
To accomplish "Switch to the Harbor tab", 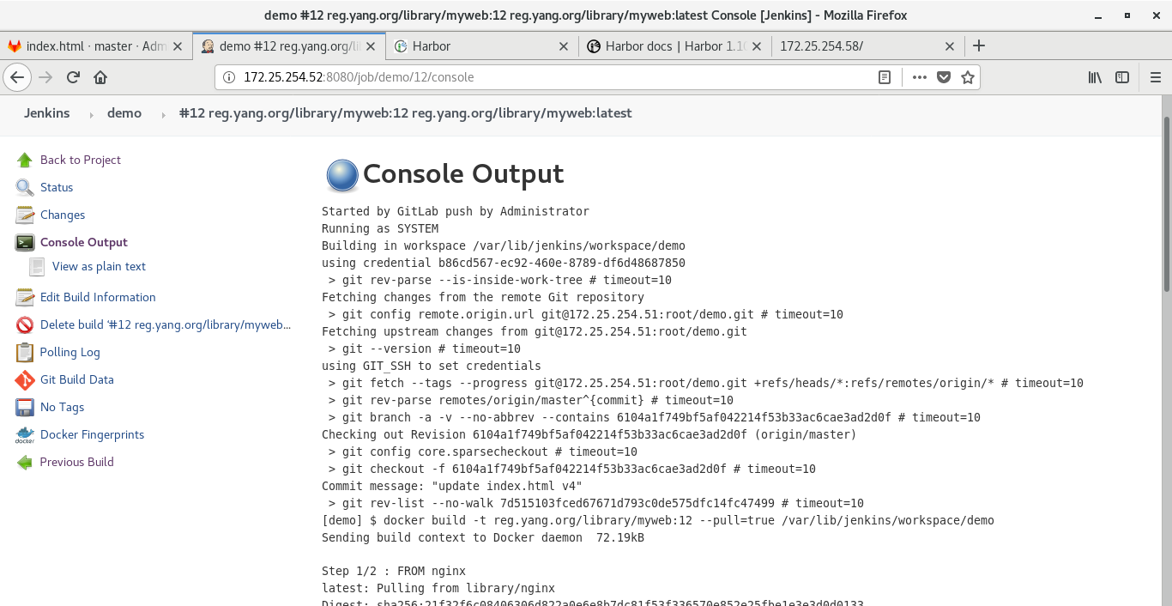I will pyautogui.click(x=482, y=46).
